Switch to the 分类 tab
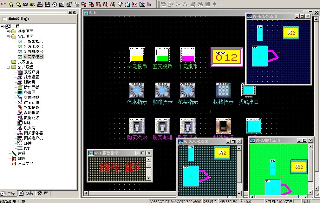The width and height of the screenshot is (320, 203). (x=26, y=193)
